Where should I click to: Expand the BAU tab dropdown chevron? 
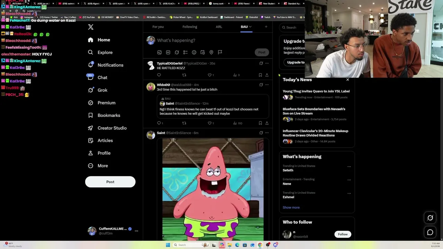[250, 27]
